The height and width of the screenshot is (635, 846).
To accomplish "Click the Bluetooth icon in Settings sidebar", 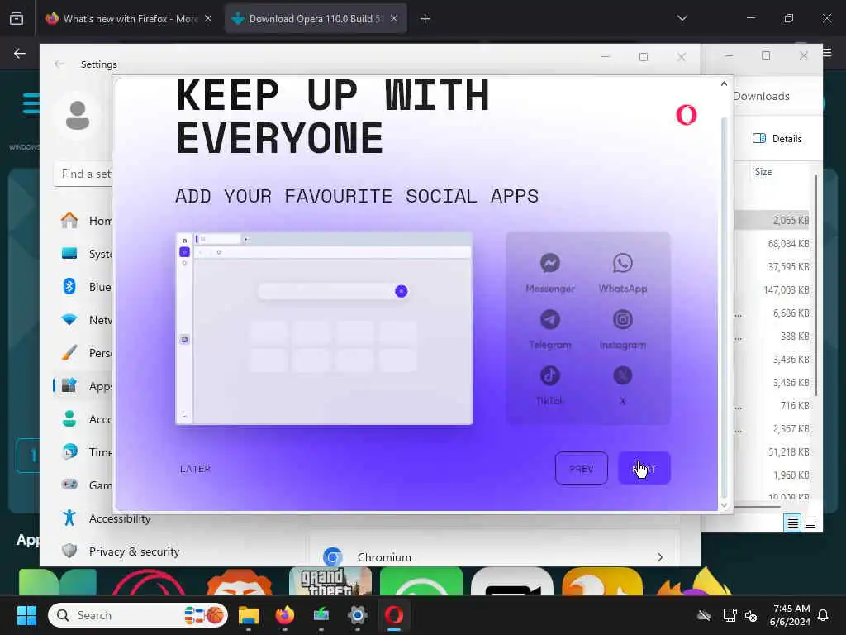I will tap(69, 286).
